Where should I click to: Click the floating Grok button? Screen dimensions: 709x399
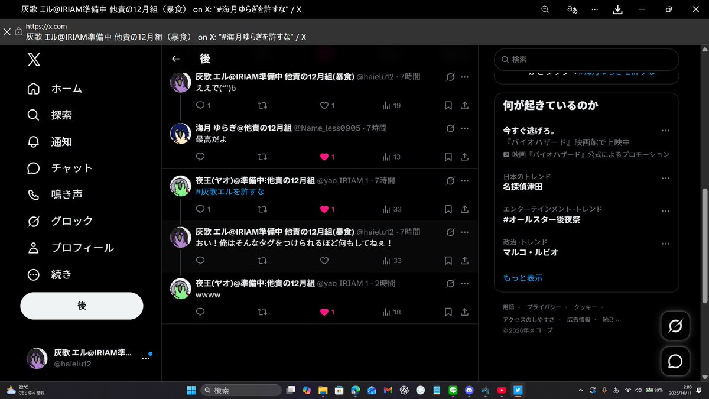(675, 326)
